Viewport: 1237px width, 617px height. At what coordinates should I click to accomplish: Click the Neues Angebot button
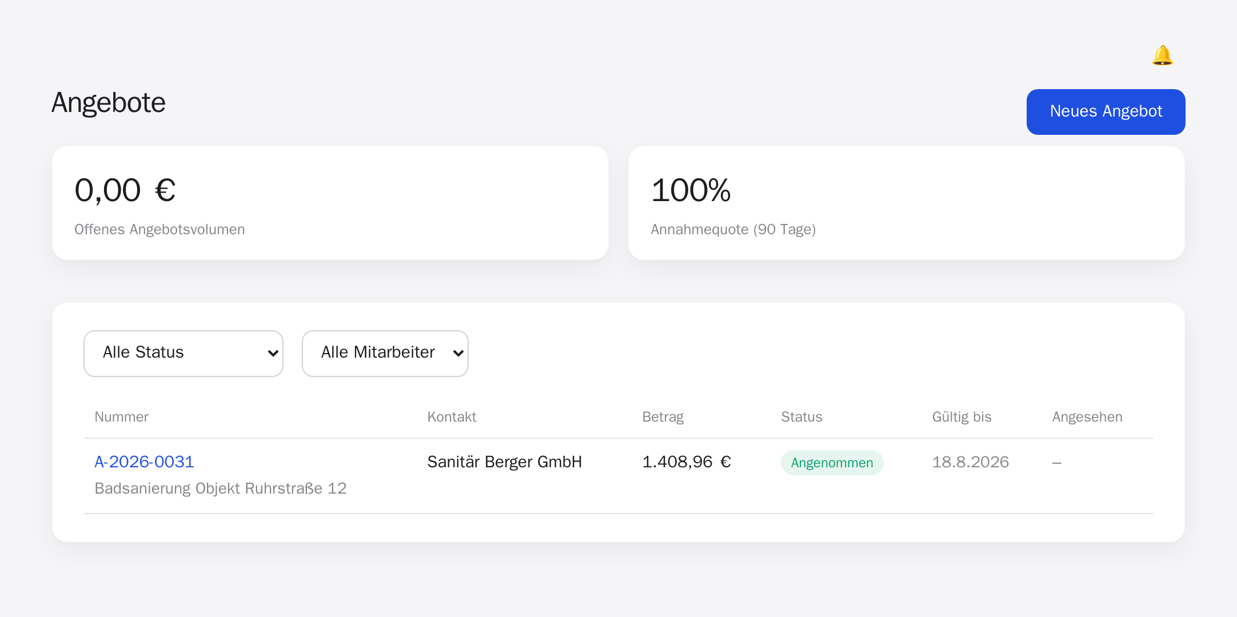1106,111
